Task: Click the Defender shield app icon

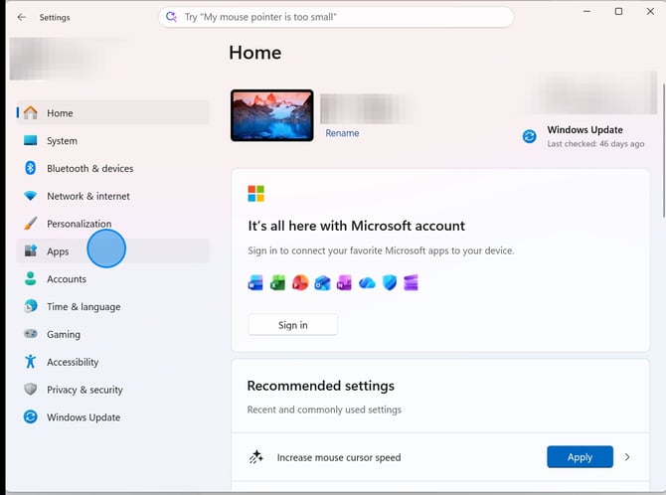Action: click(390, 282)
